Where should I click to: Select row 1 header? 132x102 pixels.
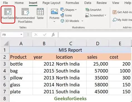(x=5, y=50)
